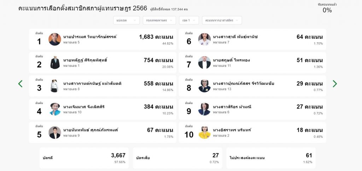Open candidate นายปารเมศ วิทยารักษ์สรรค์ name
The height and width of the screenshot is (171, 362).
tap(90, 37)
